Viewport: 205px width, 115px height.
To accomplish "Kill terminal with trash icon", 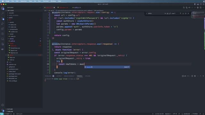I will [195, 76].
